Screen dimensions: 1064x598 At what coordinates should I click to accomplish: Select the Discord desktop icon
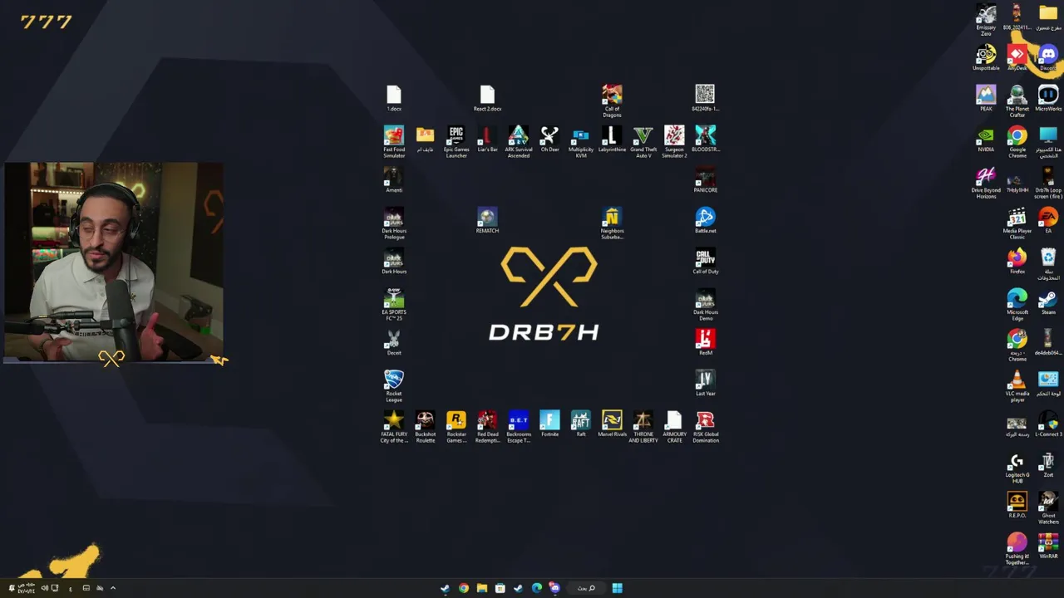point(1047,57)
